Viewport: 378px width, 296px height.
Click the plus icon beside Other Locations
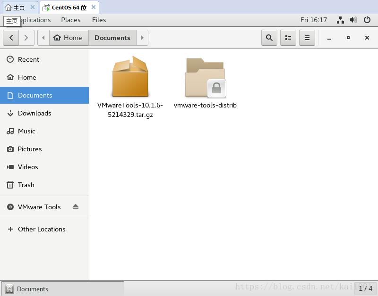10,229
